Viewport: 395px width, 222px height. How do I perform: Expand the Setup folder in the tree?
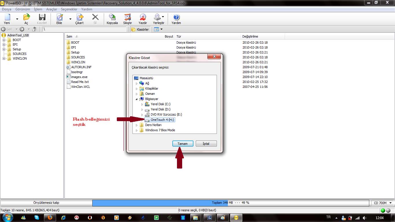pyautogui.click(x=4, y=49)
